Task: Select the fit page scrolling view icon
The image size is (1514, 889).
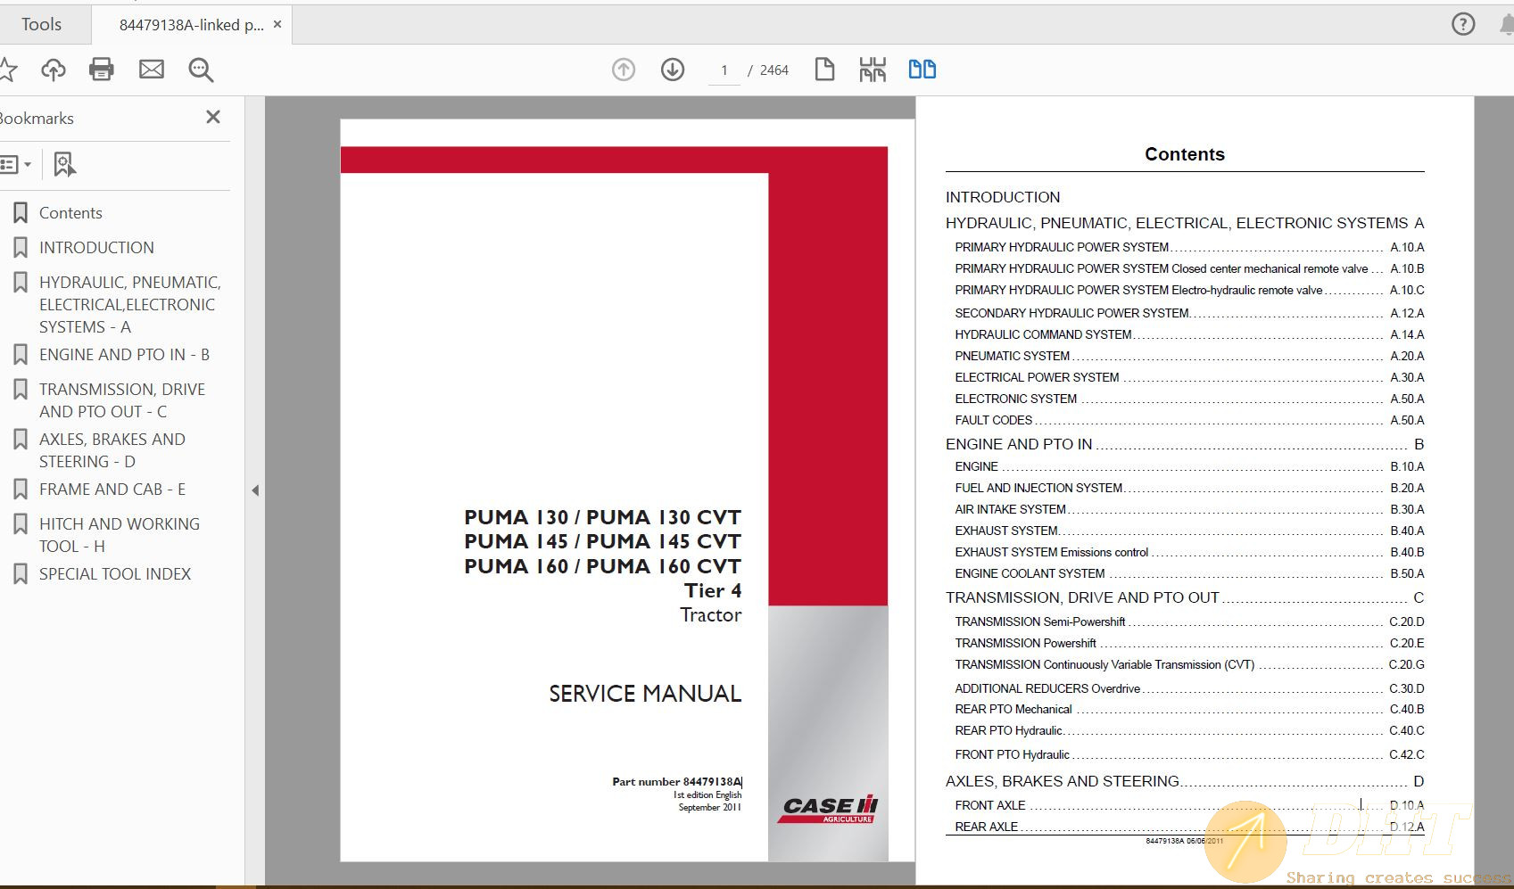Action: [x=873, y=70]
